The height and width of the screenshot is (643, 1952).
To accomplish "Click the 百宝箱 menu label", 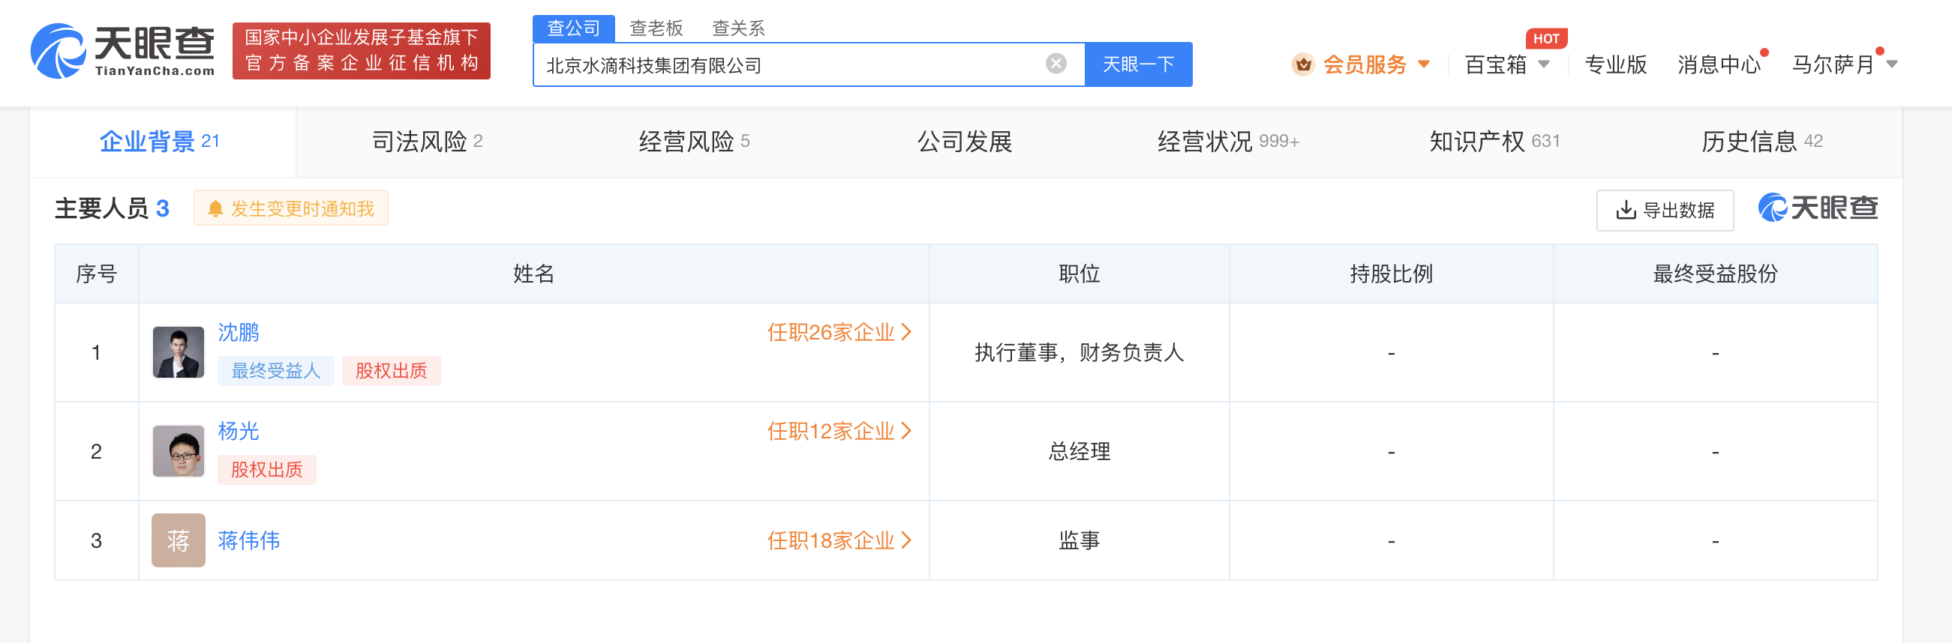I will (x=1496, y=64).
